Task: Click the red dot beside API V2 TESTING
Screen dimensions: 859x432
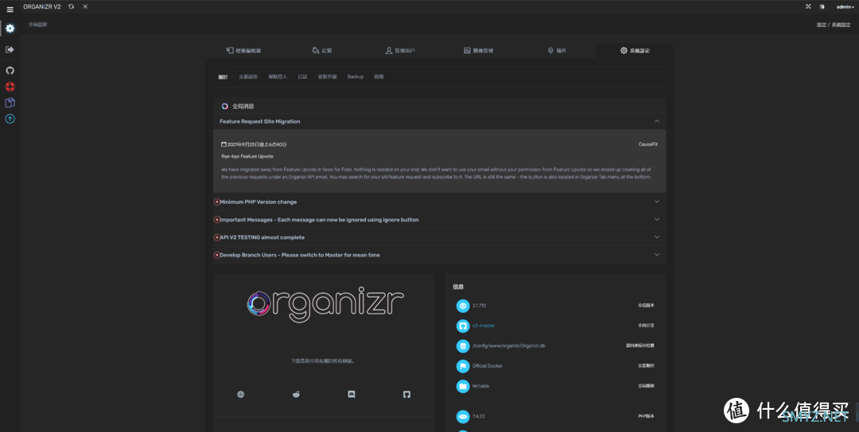Action: [217, 237]
